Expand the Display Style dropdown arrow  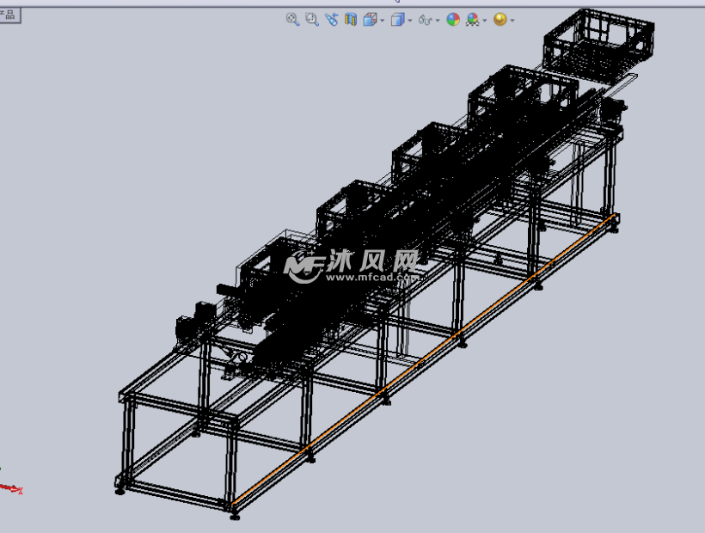pyautogui.click(x=410, y=20)
